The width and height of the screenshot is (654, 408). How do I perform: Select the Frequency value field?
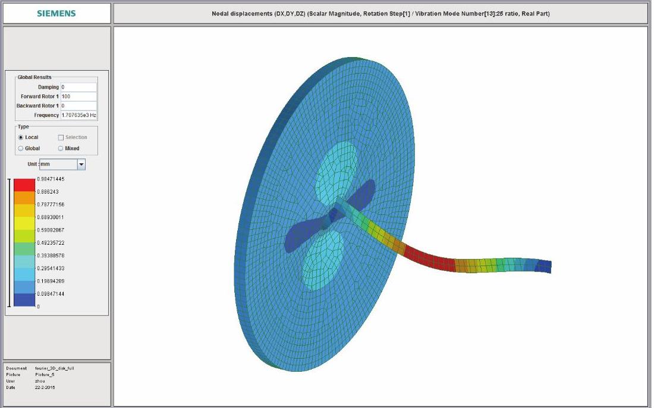pos(78,115)
